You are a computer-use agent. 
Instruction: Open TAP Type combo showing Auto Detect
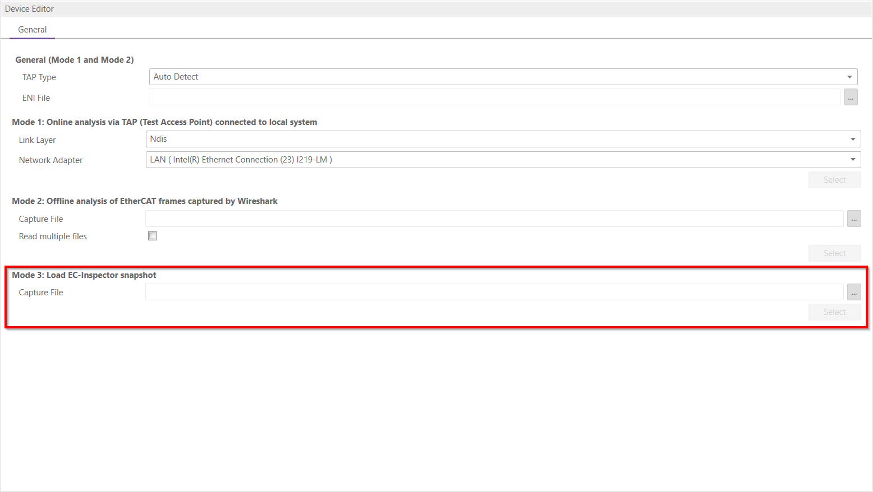pyautogui.click(x=494, y=77)
